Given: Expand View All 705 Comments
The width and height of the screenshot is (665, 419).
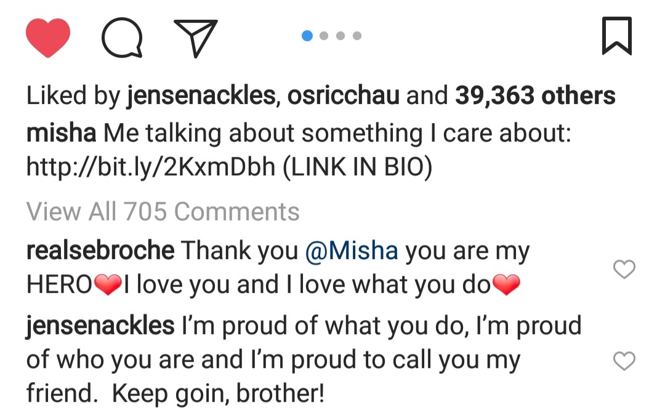Looking at the screenshot, I should pyautogui.click(x=163, y=212).
